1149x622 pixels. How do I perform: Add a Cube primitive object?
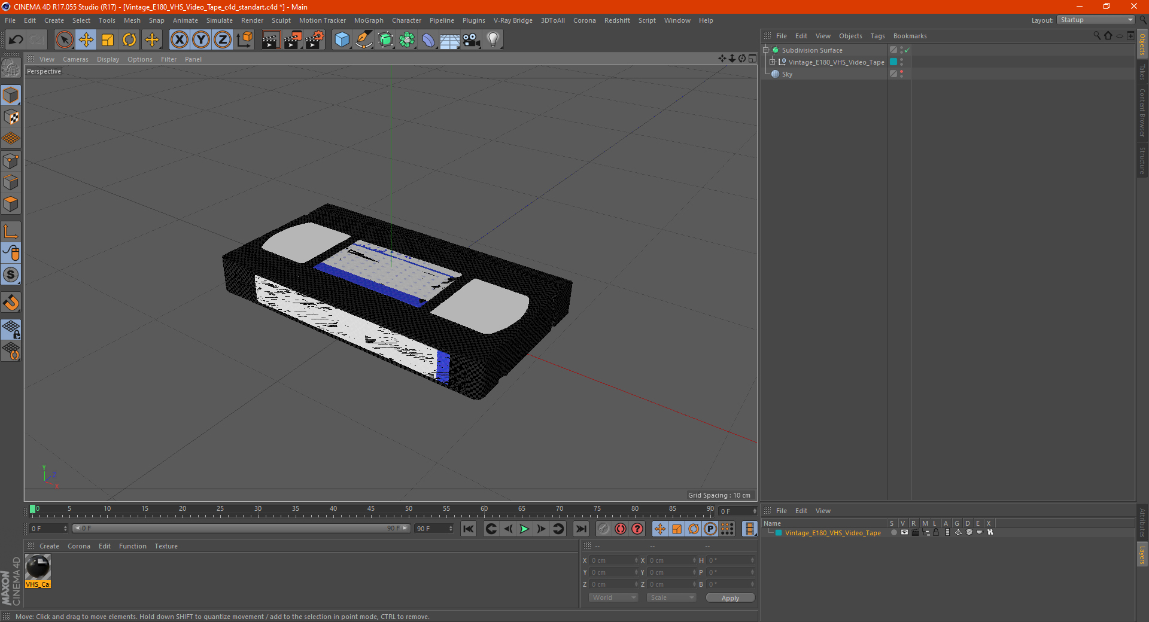click(342, 40)
